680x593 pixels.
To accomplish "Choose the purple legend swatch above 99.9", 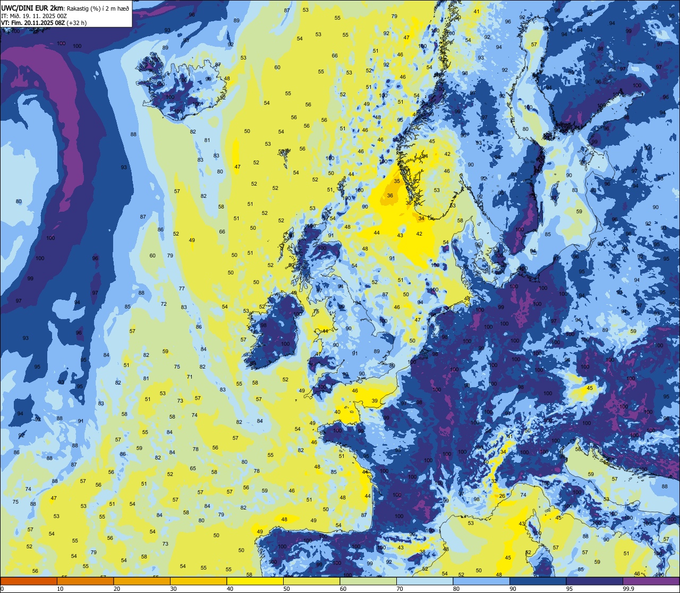I will (651, 581).
